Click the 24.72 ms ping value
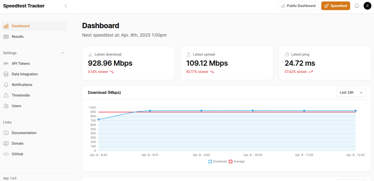The image size is (374, 181). click(300, 63)
